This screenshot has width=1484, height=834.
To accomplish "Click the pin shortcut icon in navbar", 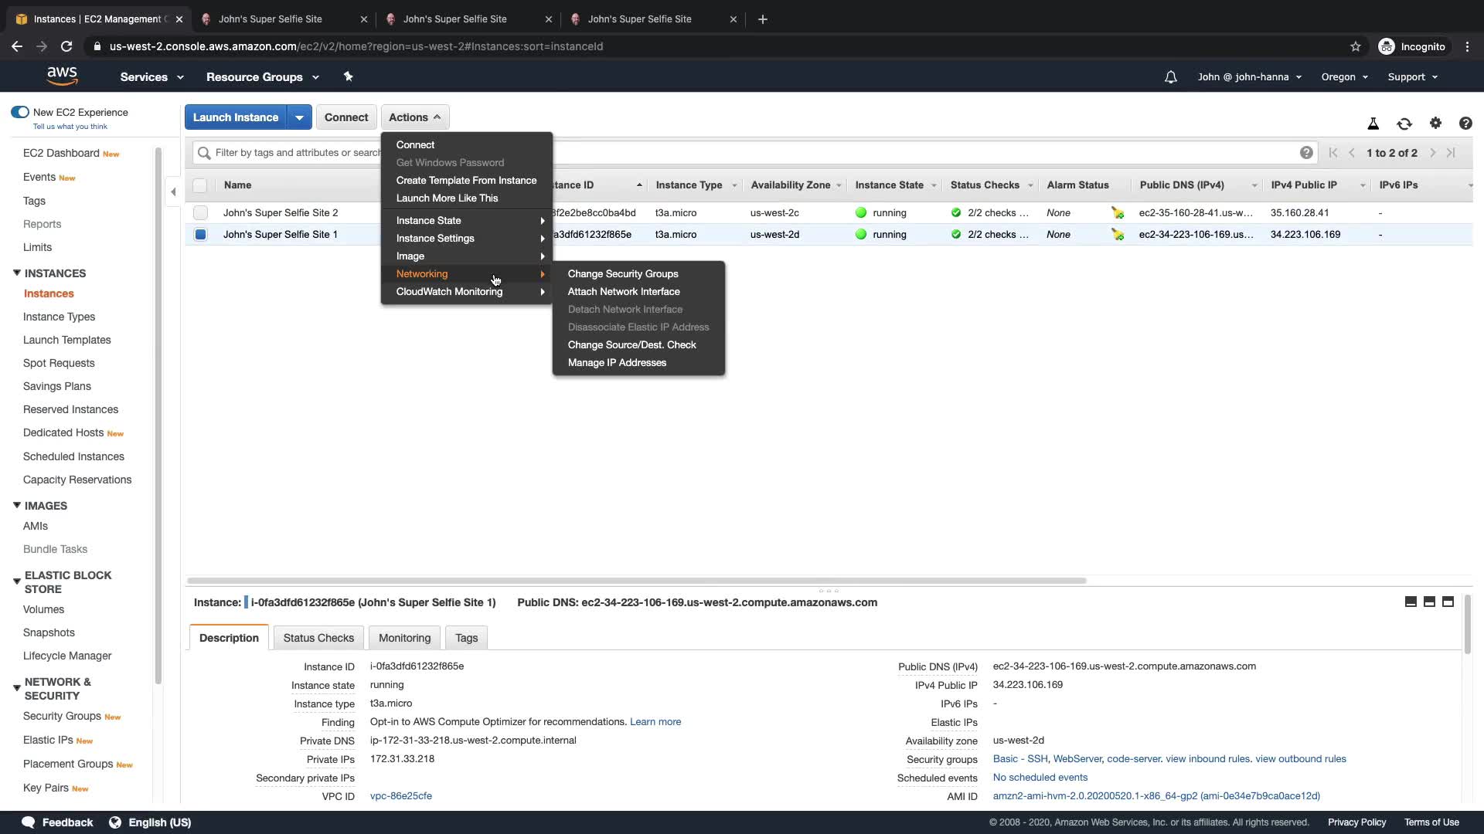I will pos(348,76).
